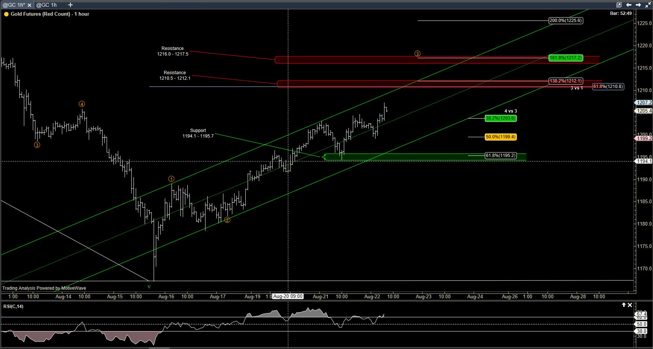The width and height of the screenshot is (653, 349).
Task: Select circled wave 3 label near 161.8% line
Action: [x=417, y=54]
